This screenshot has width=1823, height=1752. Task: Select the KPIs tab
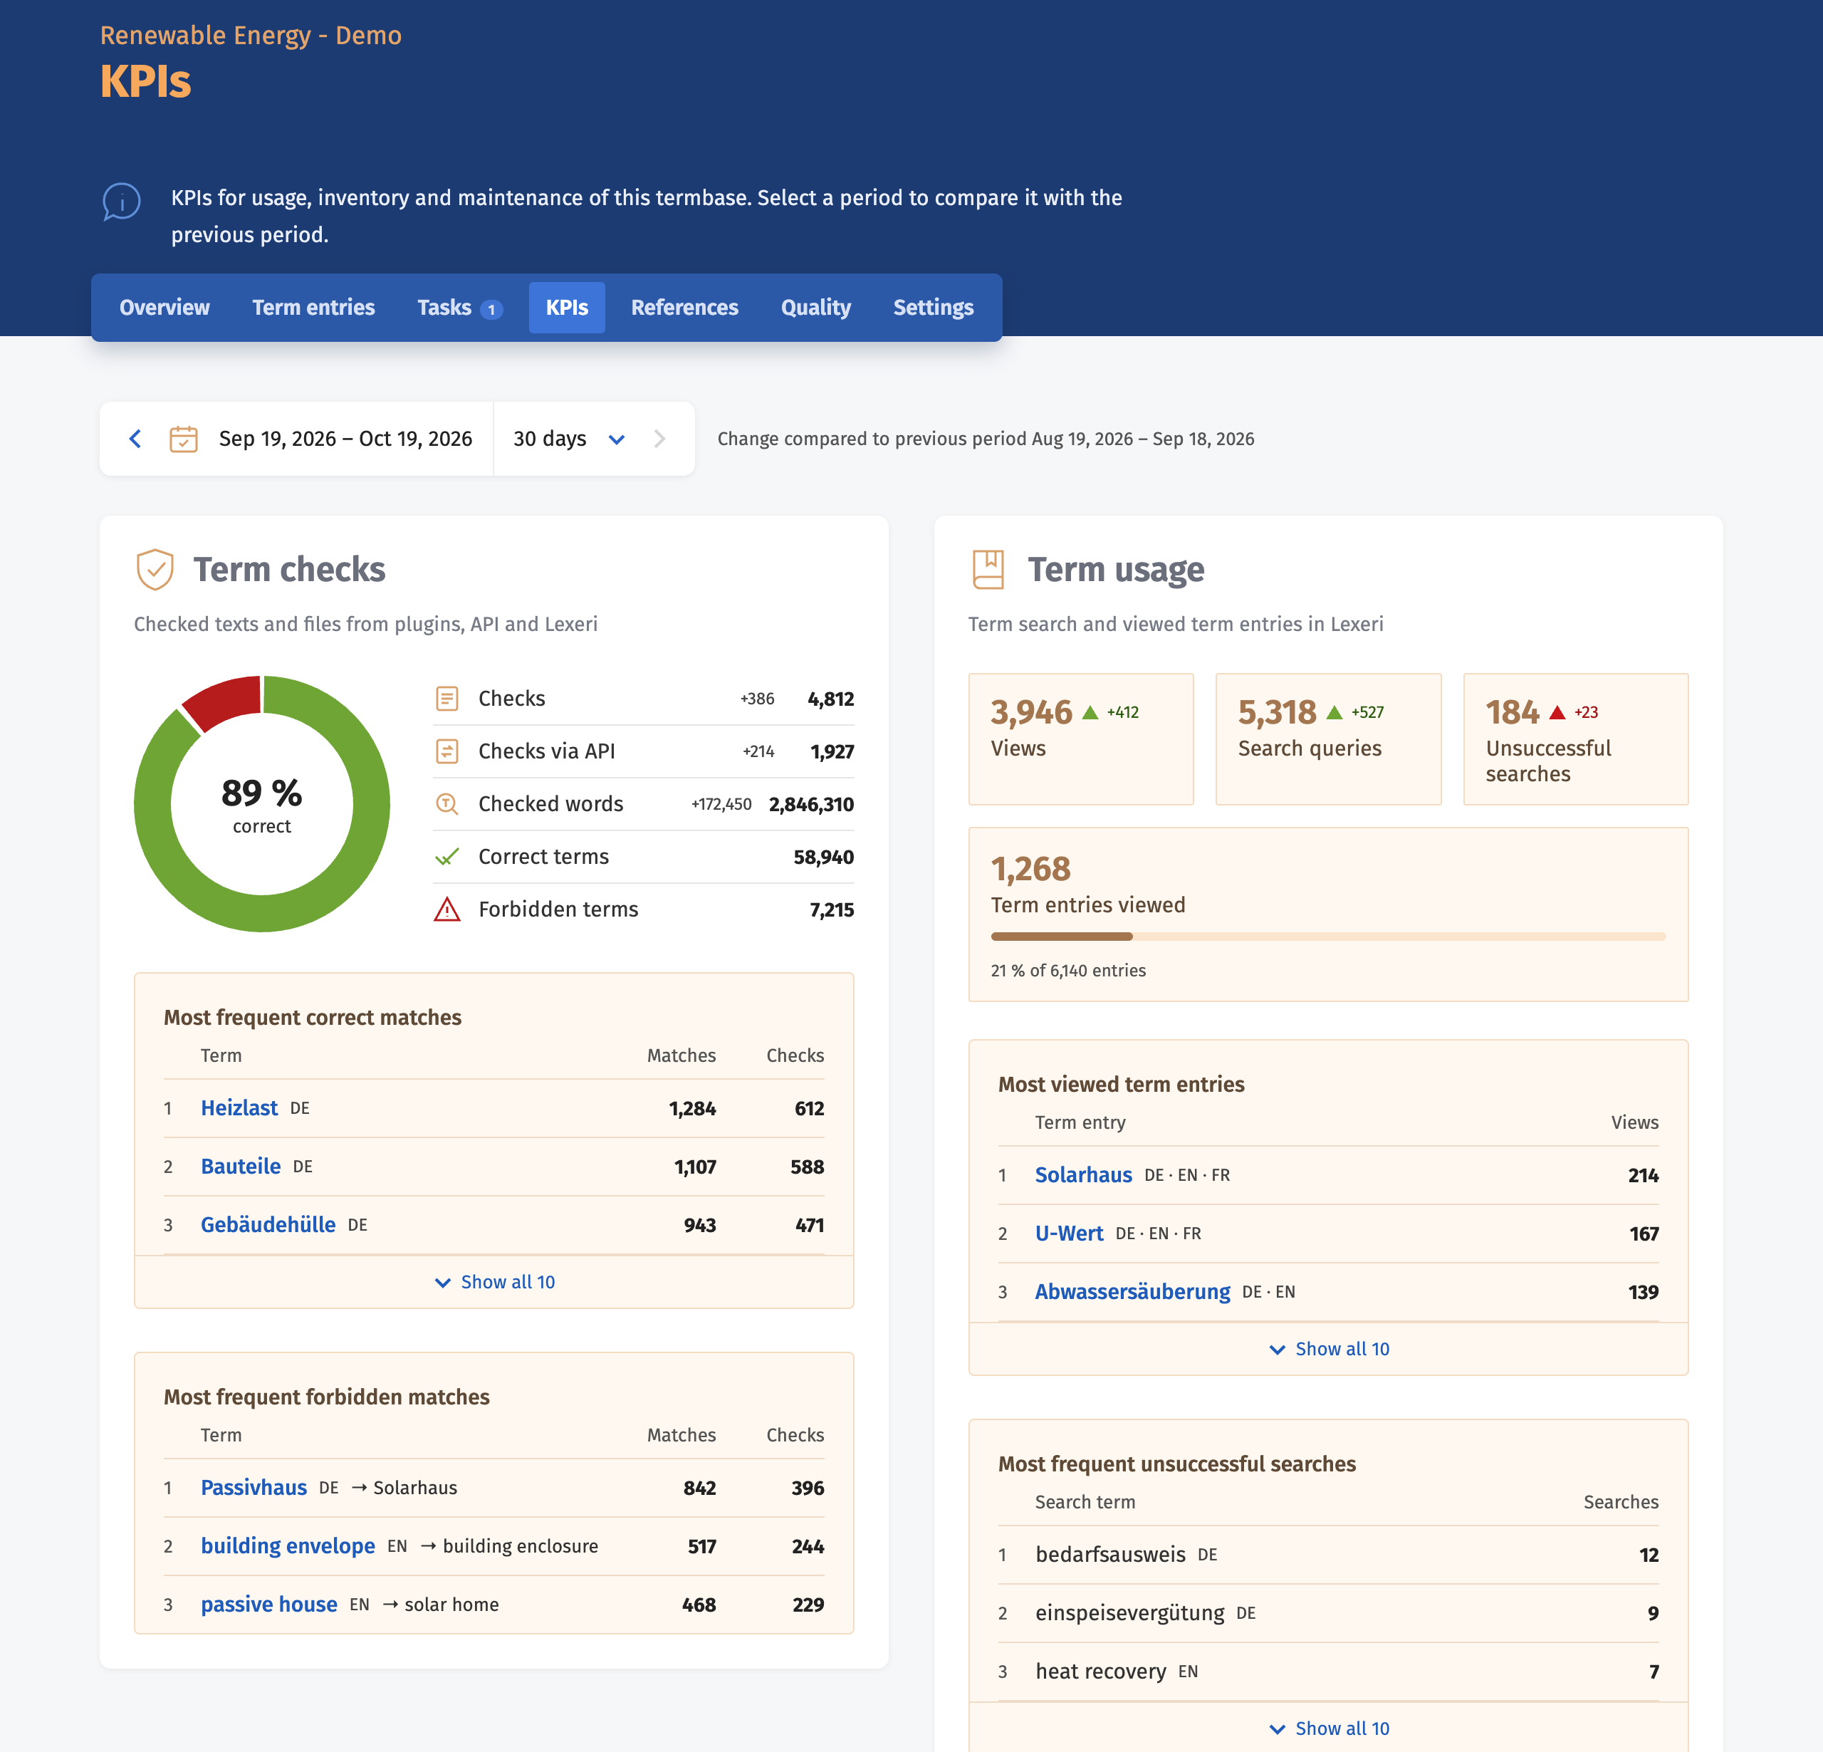568,308
